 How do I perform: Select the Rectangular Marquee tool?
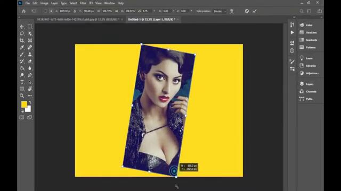pyautogui.click(x=30, y=27)
